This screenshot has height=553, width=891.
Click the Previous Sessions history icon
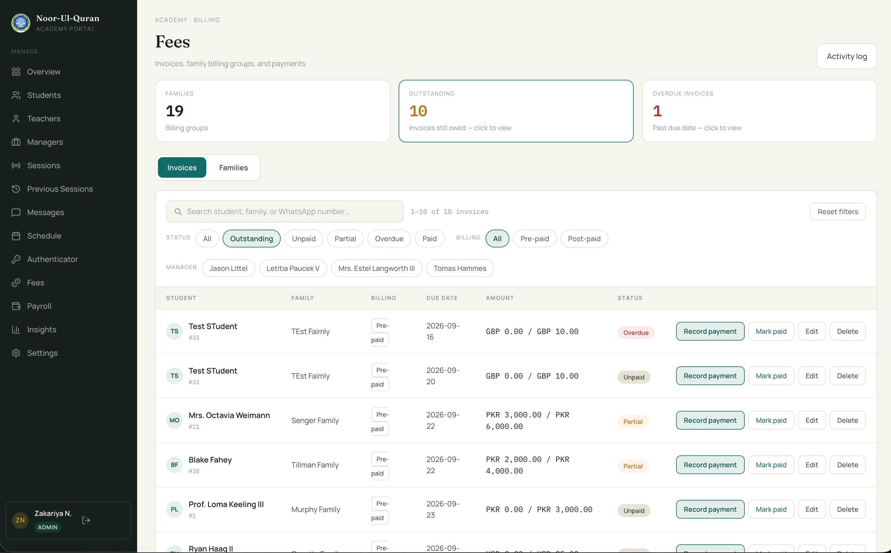[x=16, y=189]
